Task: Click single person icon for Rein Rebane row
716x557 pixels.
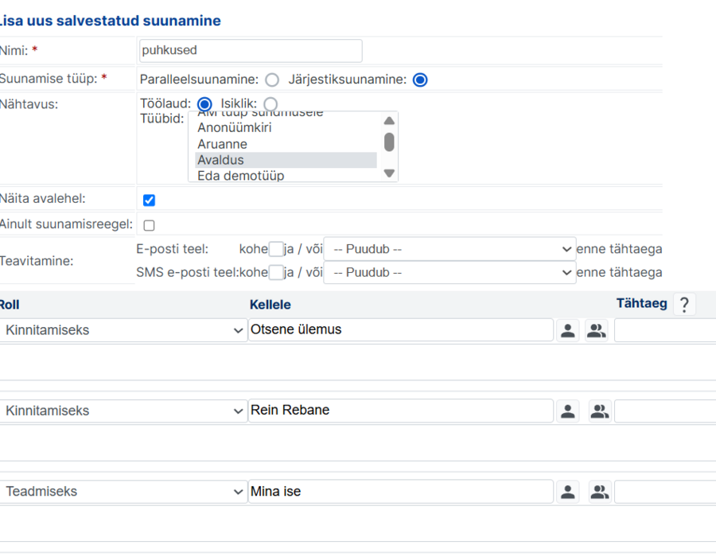Action: point(567,411)
